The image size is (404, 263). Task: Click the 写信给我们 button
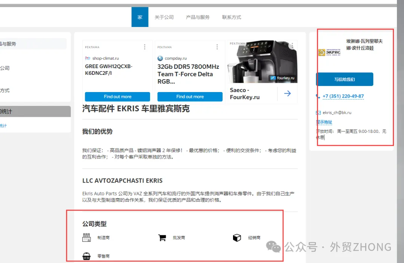coord(345,79)
